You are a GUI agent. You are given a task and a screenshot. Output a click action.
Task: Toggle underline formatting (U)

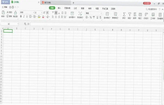coord(27,17)
